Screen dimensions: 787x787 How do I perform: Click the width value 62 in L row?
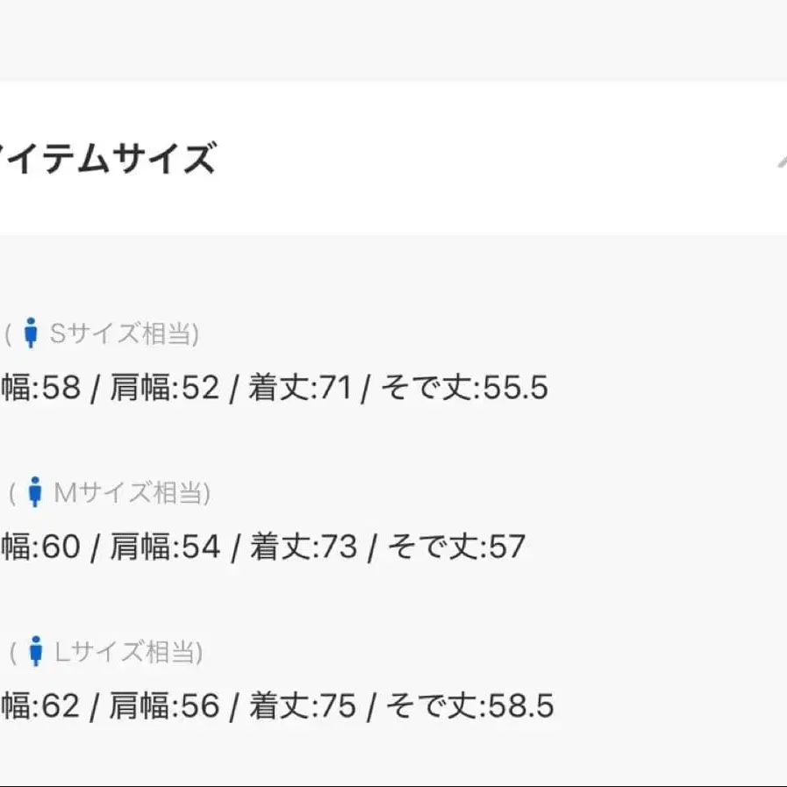[x=61, y=706]
